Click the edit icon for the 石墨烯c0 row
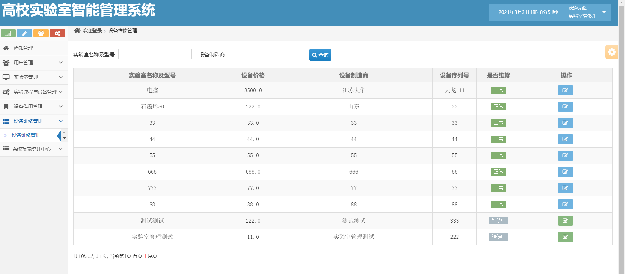Image resolution: width=625 pixels, height=274 pixels. coord(565,107)
